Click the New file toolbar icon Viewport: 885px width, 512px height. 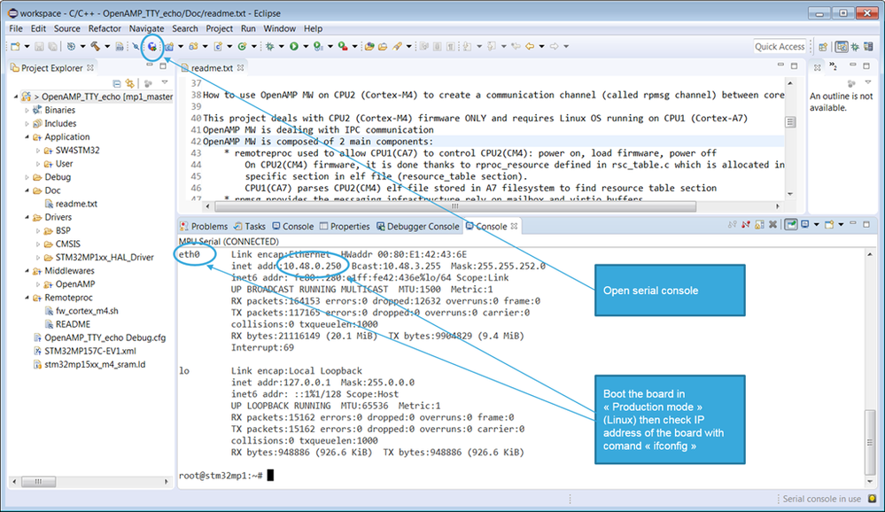point(15,47)
